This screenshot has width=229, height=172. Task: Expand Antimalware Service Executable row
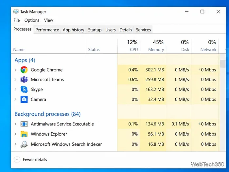click(x=15, y=124)
